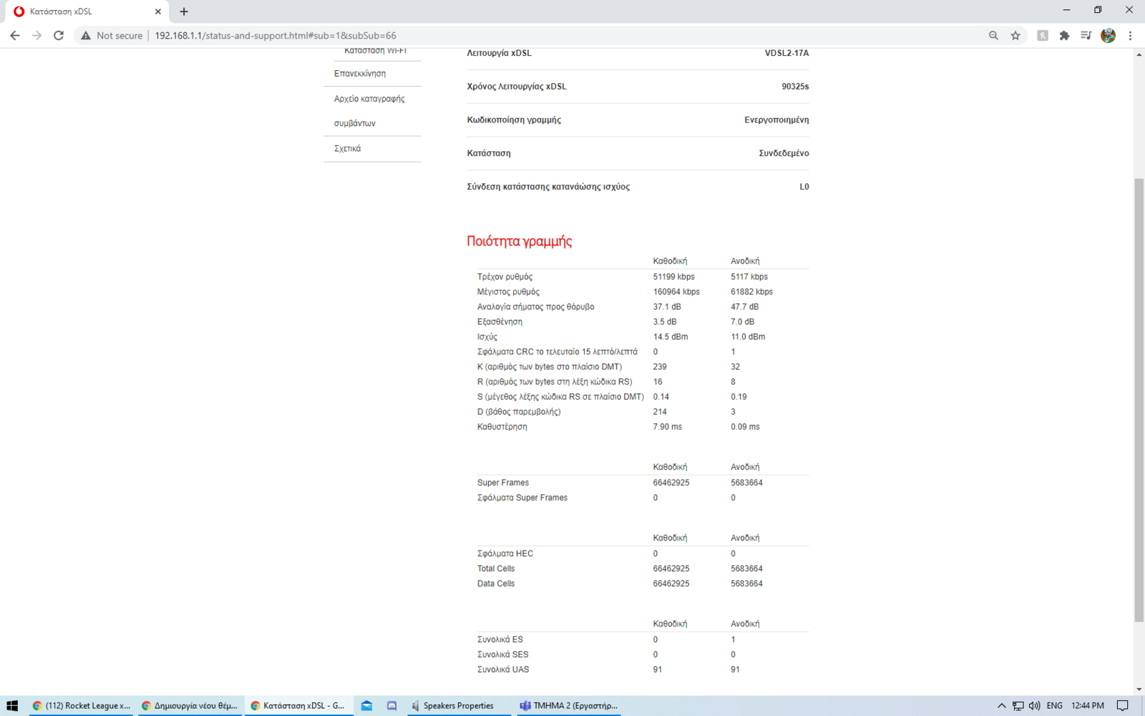
Task: Click the L0 power state value
Action: [x=804, y=187]
